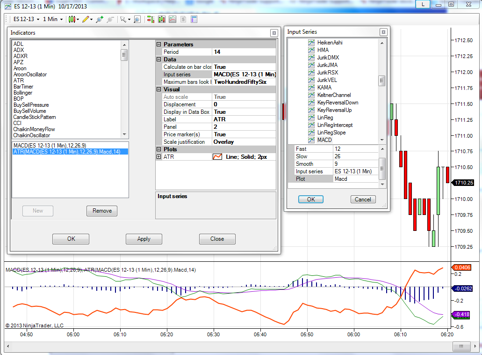Click the Panel value 2
482x355 pixels.
click(x=245, y=127)
